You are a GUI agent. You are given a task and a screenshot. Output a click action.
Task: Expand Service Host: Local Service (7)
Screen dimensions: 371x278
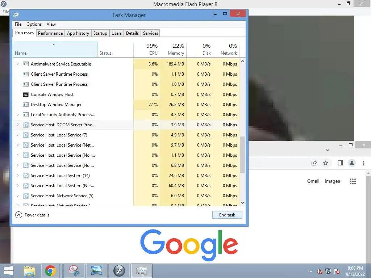coord(17,135)
